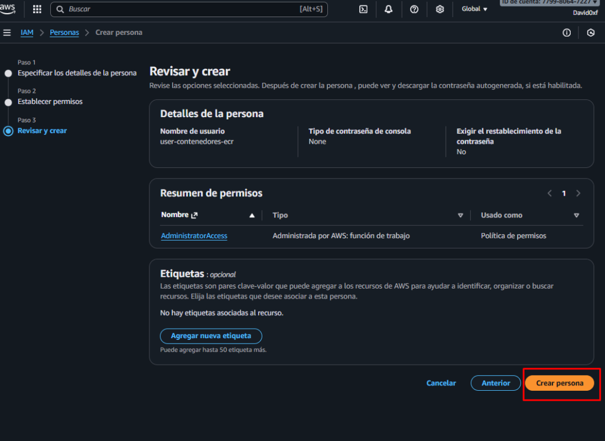Open the settings gear icon
This screenshot has height=441, width=605.
440,9
